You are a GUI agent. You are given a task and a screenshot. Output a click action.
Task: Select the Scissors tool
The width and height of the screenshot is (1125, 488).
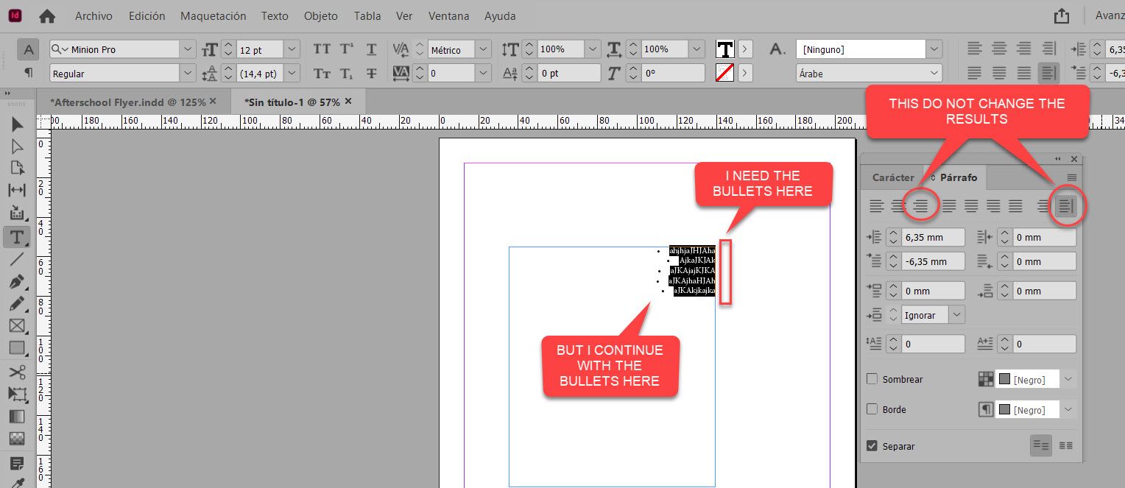pyautogui.click(x=18, y=372)
